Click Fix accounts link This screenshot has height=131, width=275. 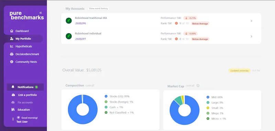pyautogui.click(x=25, y=102)
